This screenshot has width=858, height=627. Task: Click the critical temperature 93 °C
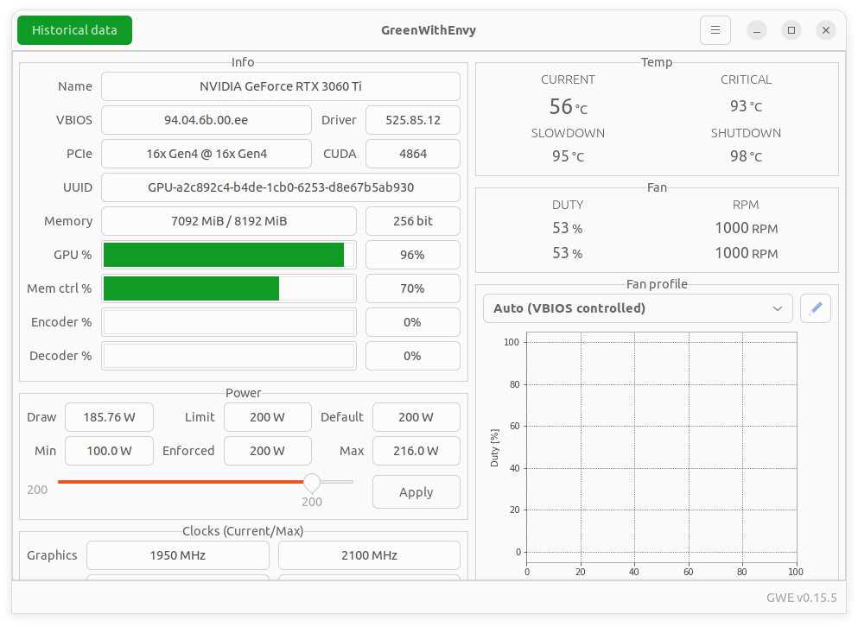[x=746, y=106]
